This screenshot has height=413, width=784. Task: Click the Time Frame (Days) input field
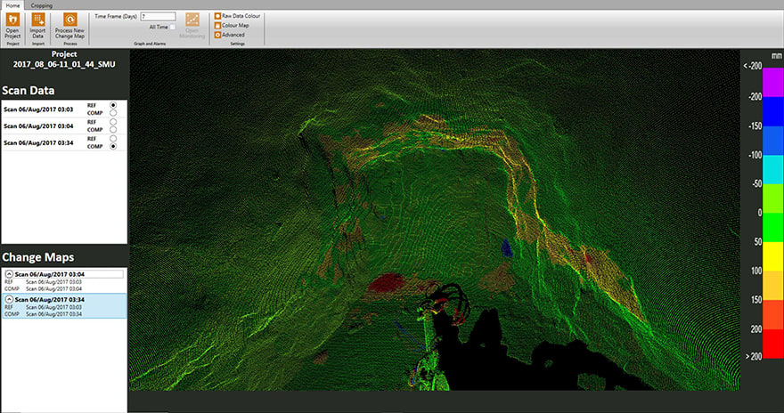157,16
